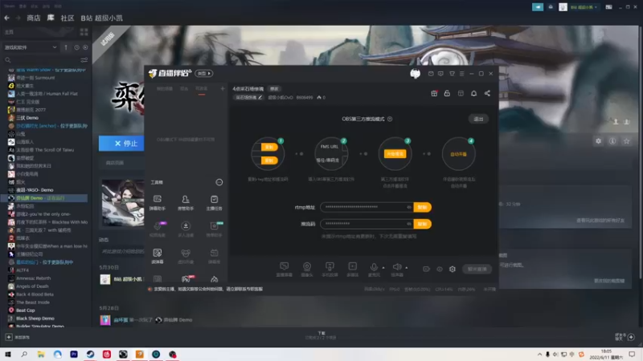
Task: Click the date and time in system tray
Action: click(606, 355)
